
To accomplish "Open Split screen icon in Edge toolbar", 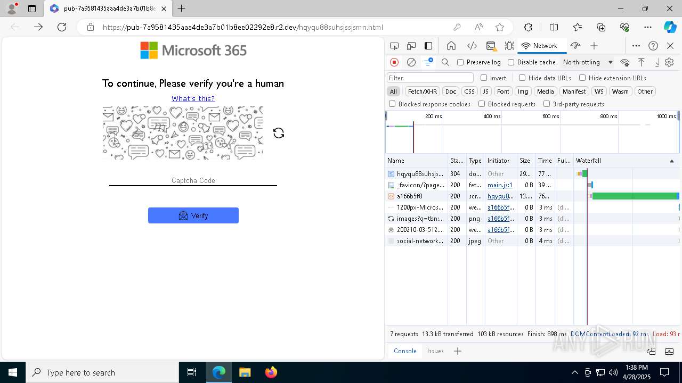I will 554,27.
